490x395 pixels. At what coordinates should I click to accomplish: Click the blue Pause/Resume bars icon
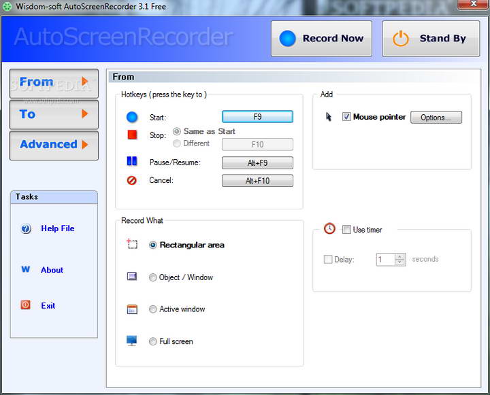pyautogui.click(x=132, y=161)
